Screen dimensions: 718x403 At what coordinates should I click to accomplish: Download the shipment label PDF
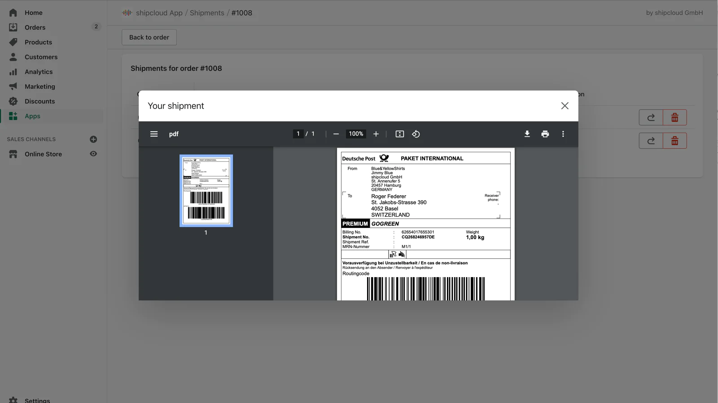pyautogui.click(x=527, y=134)
